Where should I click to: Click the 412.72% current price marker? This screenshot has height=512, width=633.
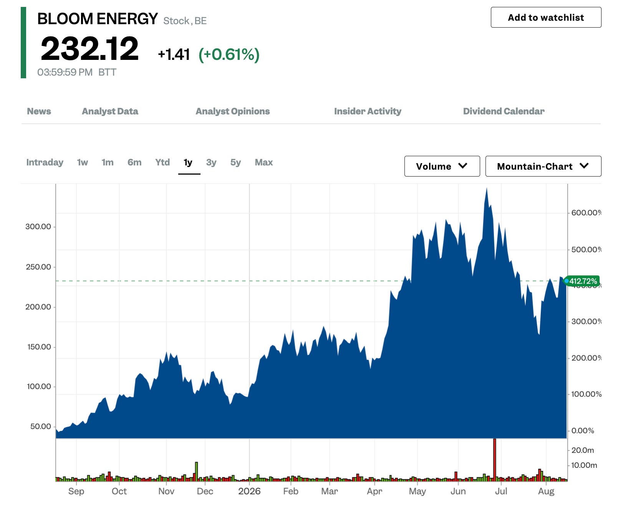[x=582, y=281]
